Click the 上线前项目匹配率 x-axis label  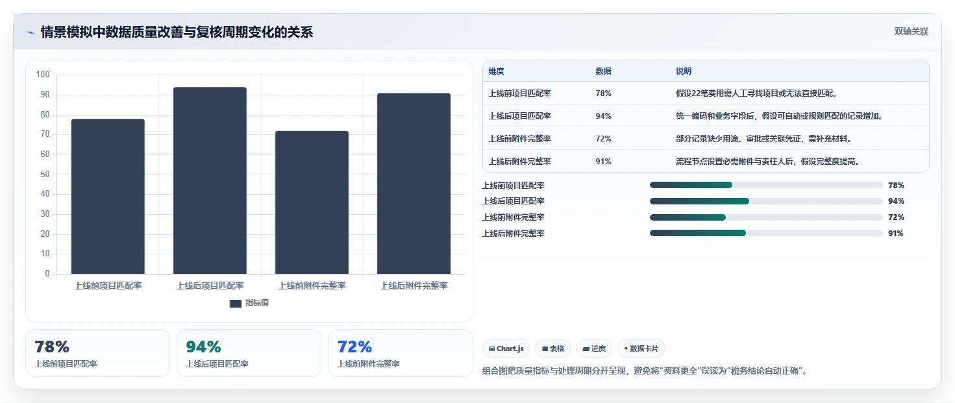[x=108, y=286]
